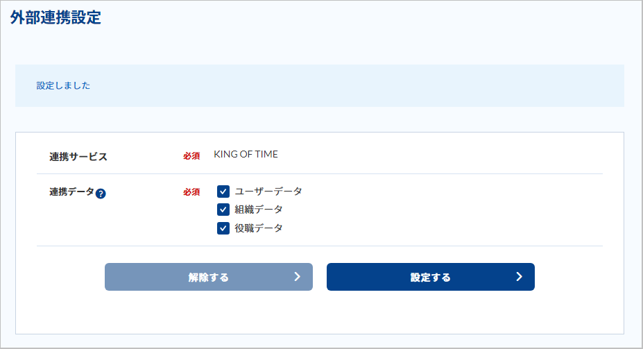Click the 設定する button
Viewport: 643px width, 349px height.
tap(431, 277)
